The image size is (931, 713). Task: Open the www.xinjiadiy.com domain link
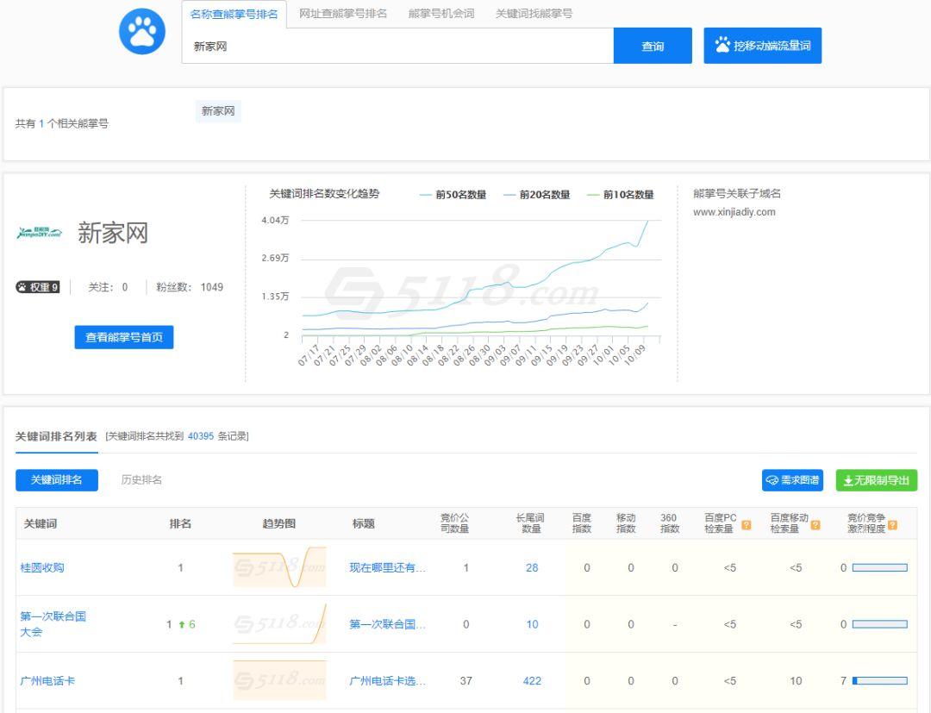click(734, 212)
